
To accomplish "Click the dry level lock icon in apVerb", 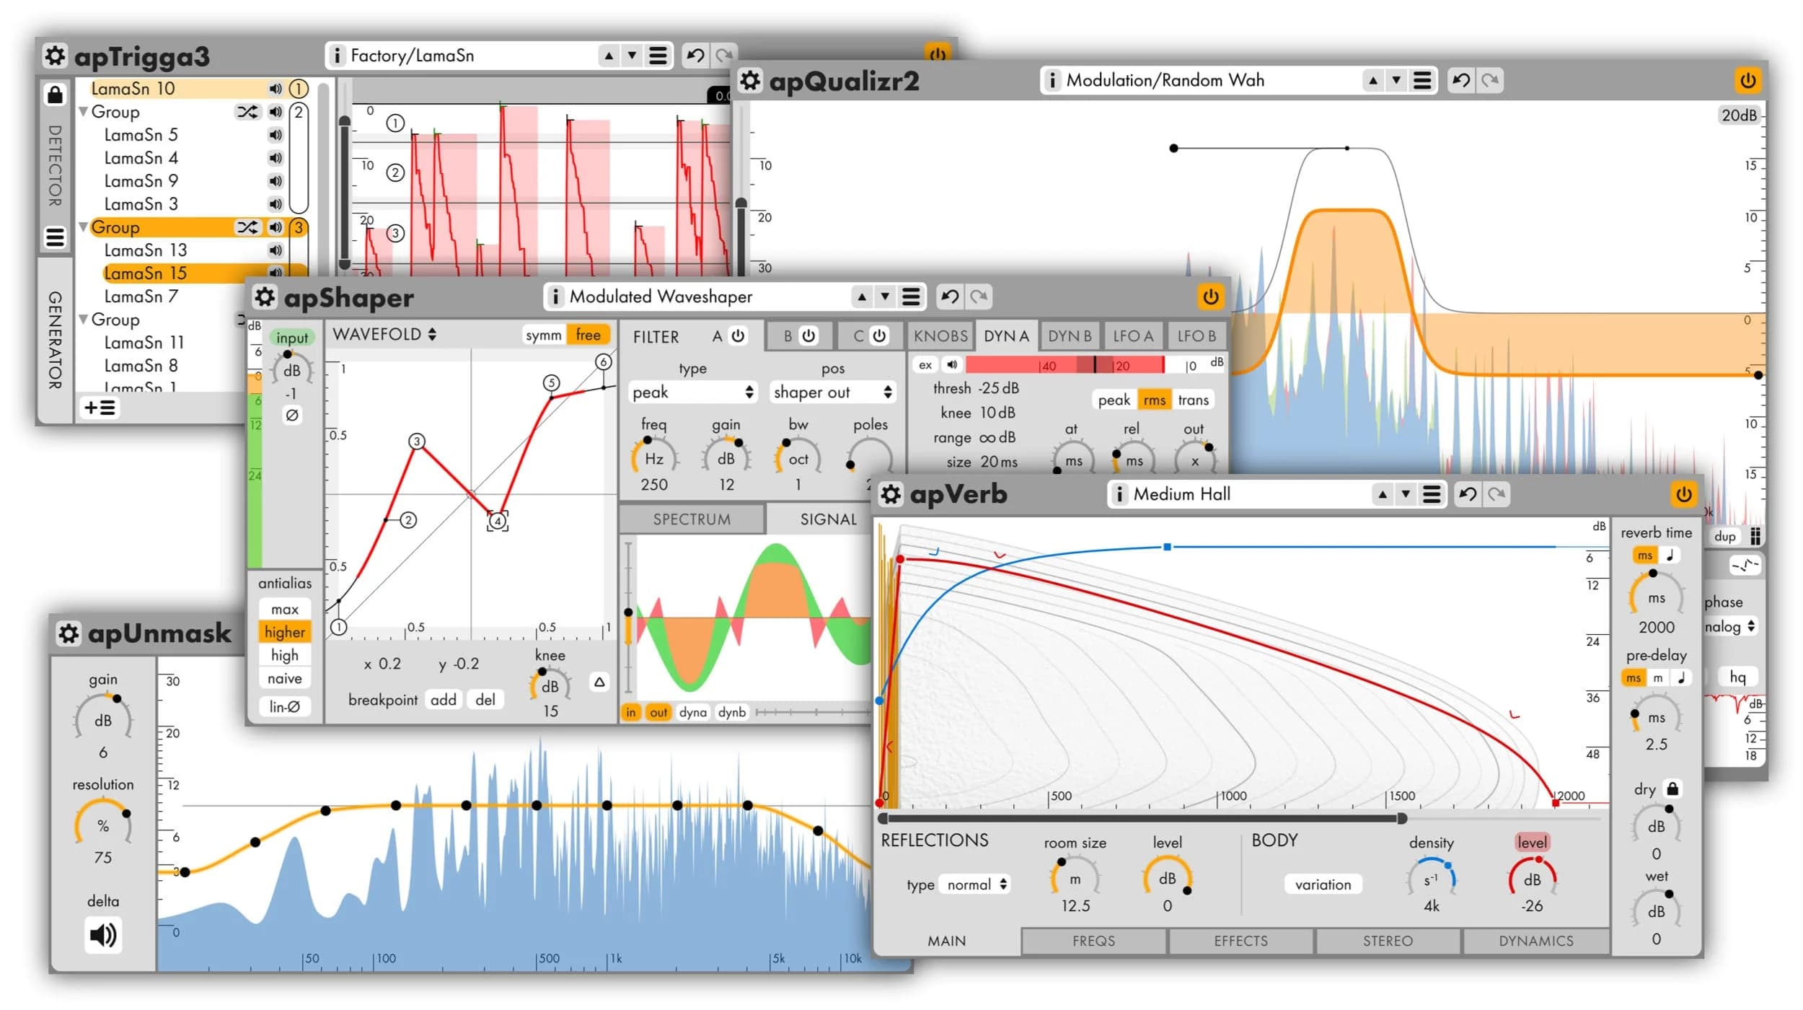I will (x=1673, y=789).
